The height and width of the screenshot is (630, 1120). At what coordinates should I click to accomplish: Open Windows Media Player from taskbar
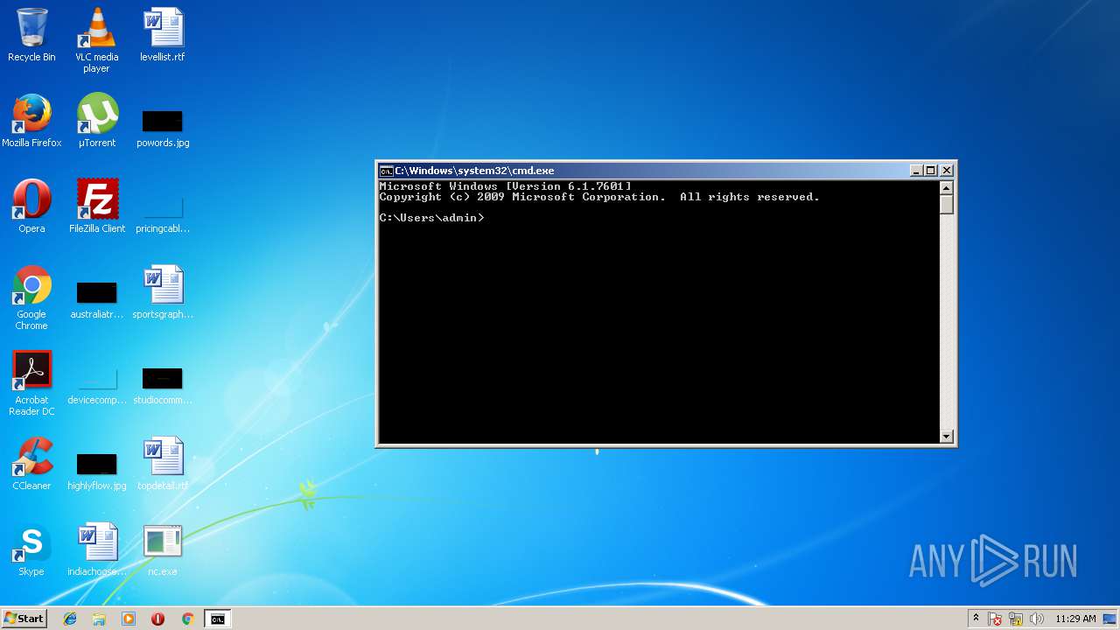(129, 619)
